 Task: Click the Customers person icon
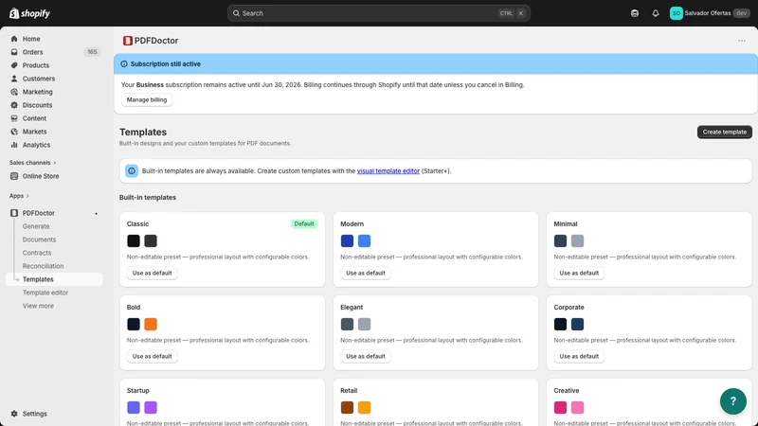pos(14,79)
